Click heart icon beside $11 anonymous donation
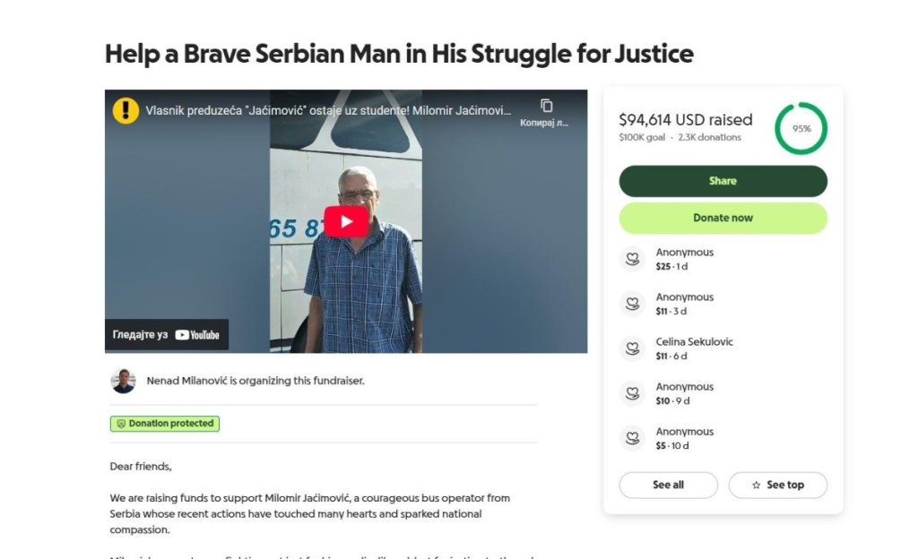Image resolution: width=918 pixels, height=559 pixels. 632,304
